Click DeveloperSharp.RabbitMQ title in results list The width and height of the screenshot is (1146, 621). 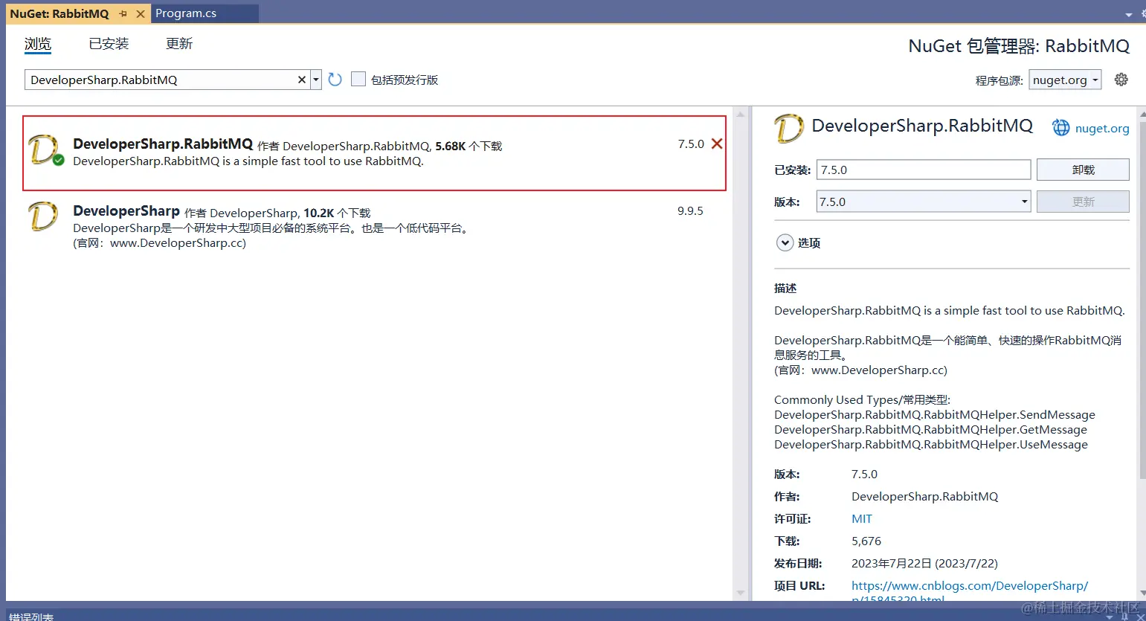click(163, 144)
